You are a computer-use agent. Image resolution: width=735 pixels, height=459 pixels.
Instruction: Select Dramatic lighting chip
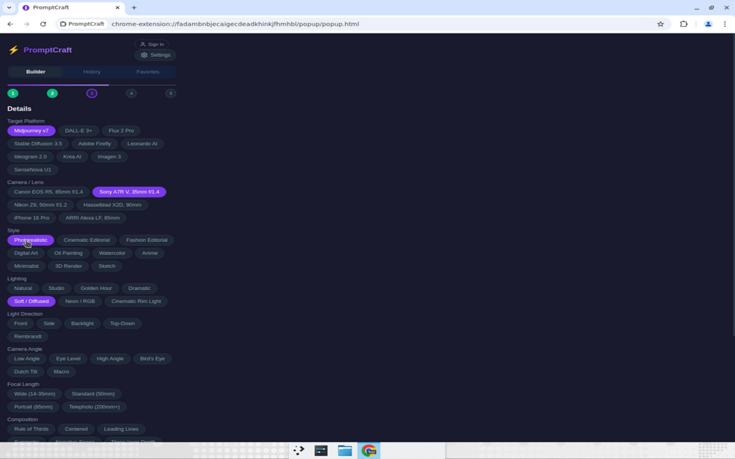point(140,288)
